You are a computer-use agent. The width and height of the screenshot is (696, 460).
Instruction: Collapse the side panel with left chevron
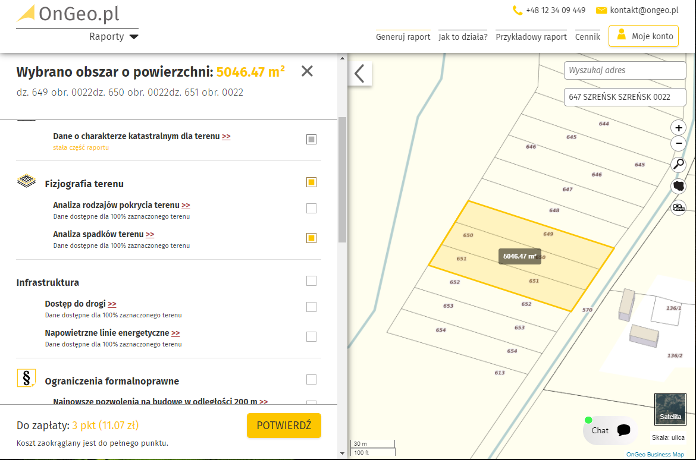[x=359, y=74]
